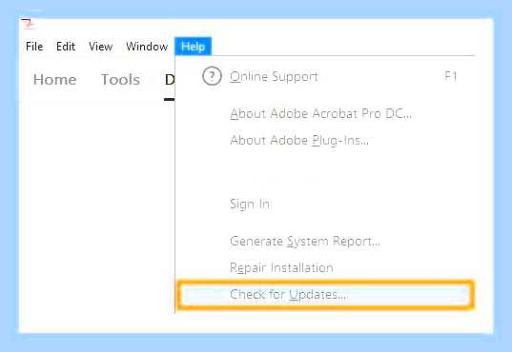Click the Online Support question mark icon
The height and width of the screenshot is (352, 512).
pos(212,76)
